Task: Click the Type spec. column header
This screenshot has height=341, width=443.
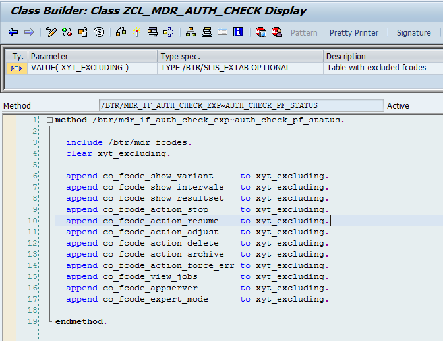Action: click(x=240, y=57)
